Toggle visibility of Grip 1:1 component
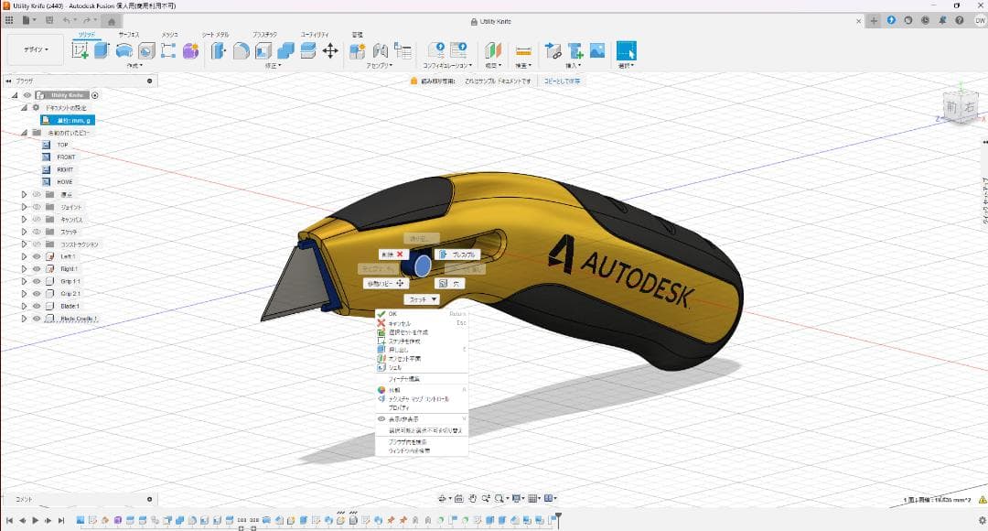This screenshot has height=531, width=988. click(x=38, y=281)
